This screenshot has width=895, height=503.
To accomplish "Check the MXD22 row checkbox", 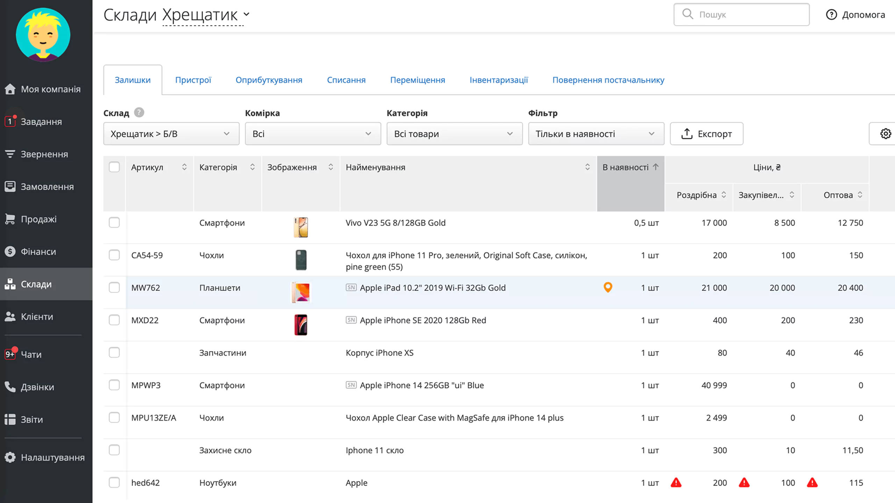I will point(114,320).
